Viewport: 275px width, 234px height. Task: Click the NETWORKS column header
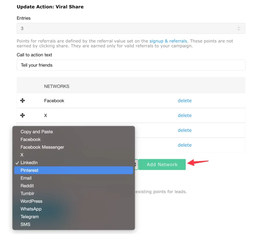pos(57,86)
